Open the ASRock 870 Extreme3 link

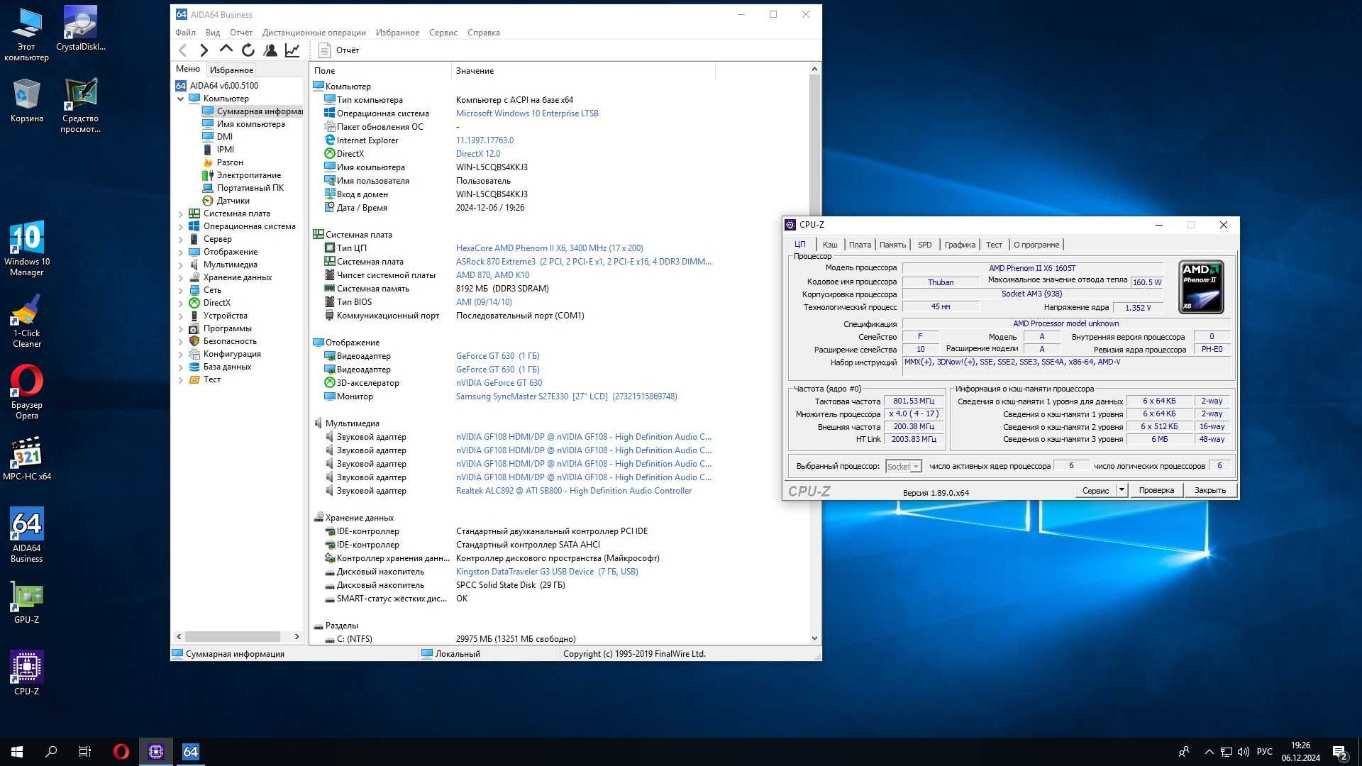(583, 262)
